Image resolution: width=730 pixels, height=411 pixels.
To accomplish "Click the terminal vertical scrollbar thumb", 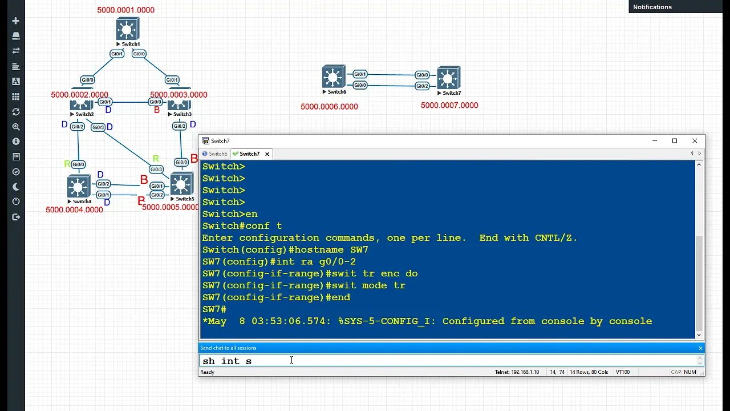I will click(699, 282).
